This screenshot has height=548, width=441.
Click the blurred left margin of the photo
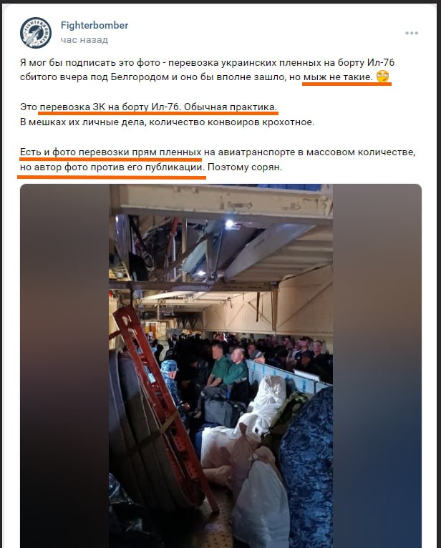click(64, 366)
